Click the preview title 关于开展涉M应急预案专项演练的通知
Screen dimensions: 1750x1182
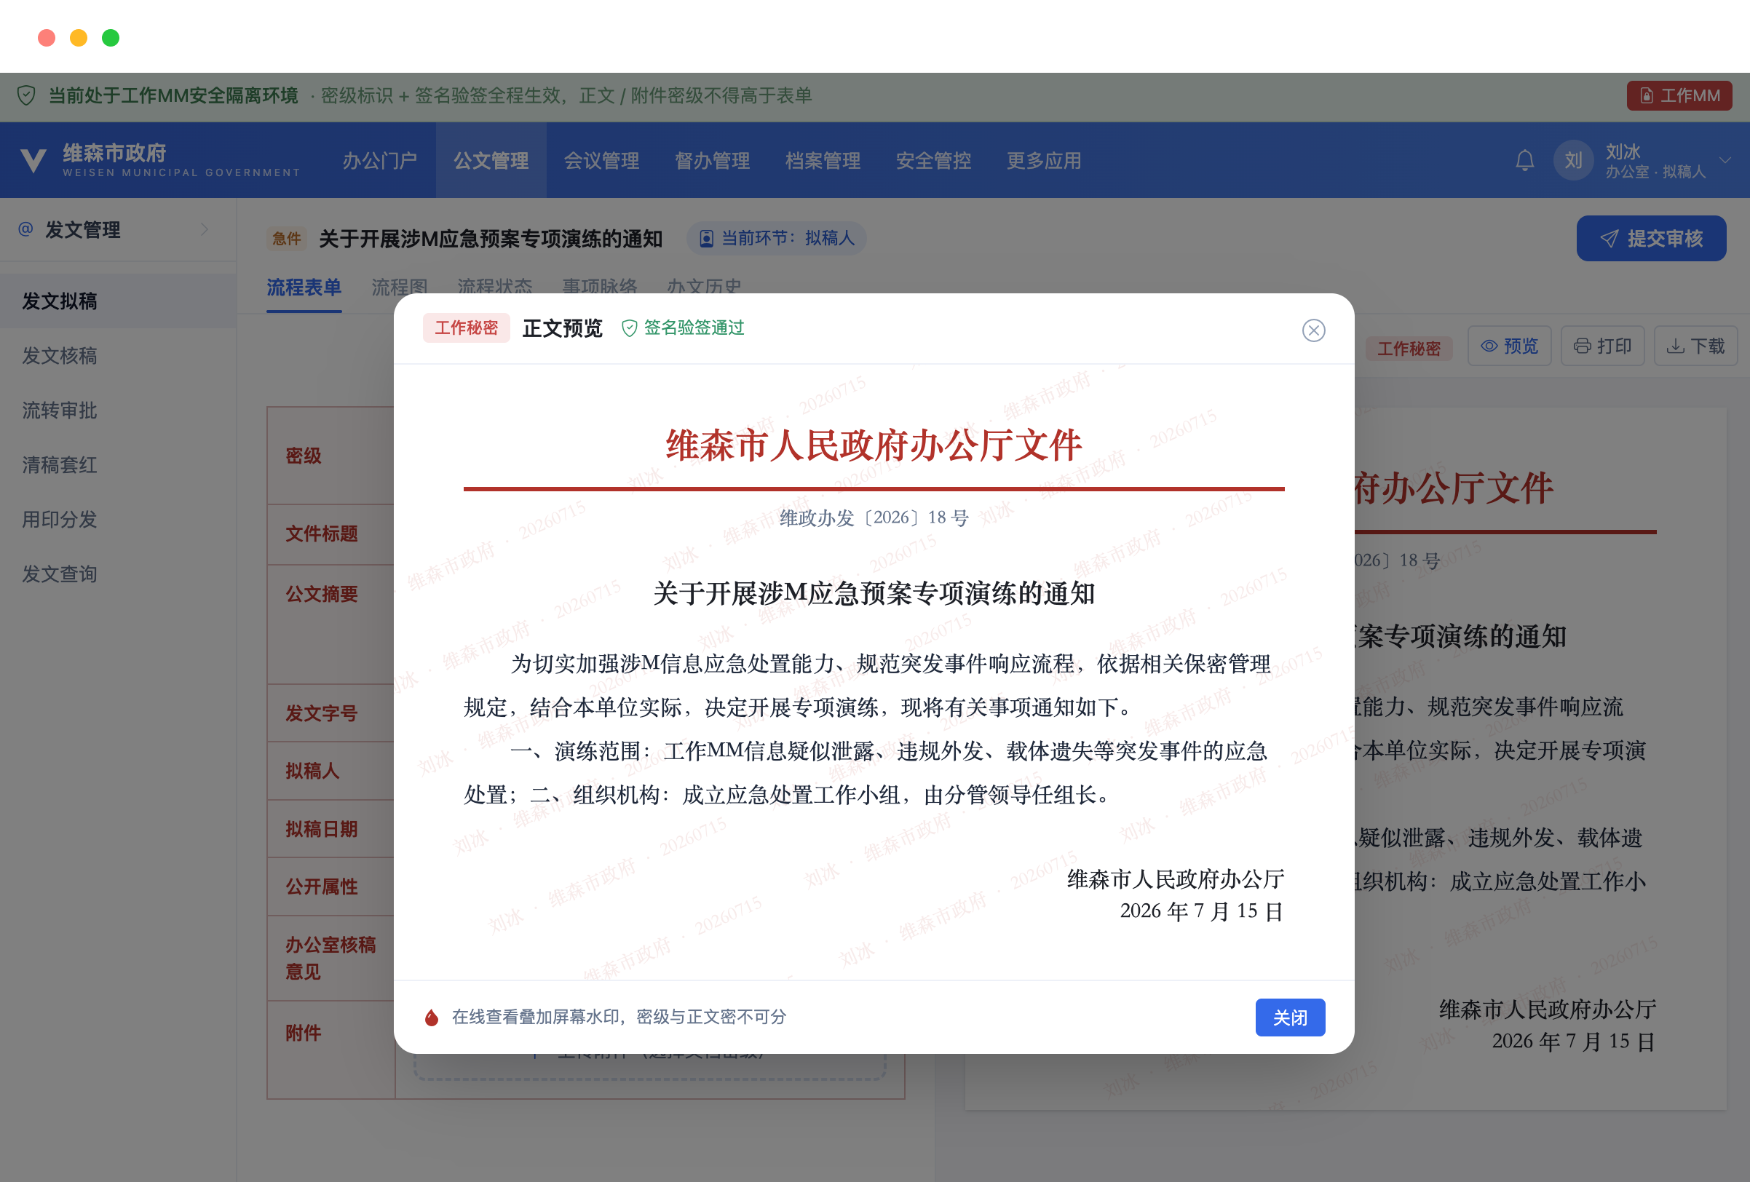874,593
